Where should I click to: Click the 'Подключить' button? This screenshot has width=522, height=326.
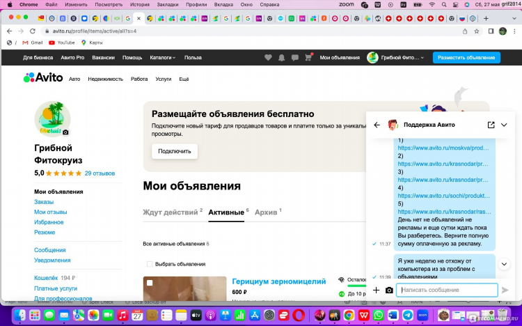click(x=175, y=151)
